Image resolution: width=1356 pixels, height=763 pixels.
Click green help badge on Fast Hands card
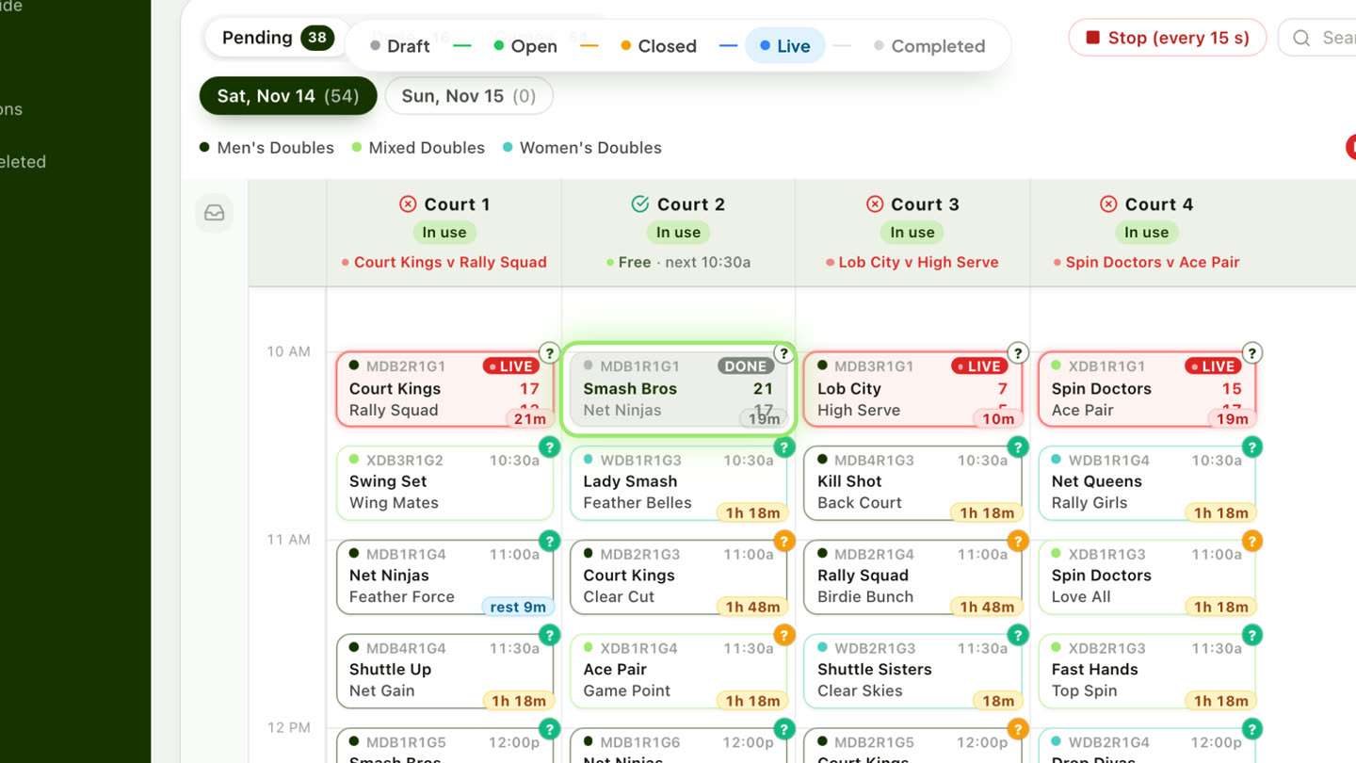(x=1251, y=636)
